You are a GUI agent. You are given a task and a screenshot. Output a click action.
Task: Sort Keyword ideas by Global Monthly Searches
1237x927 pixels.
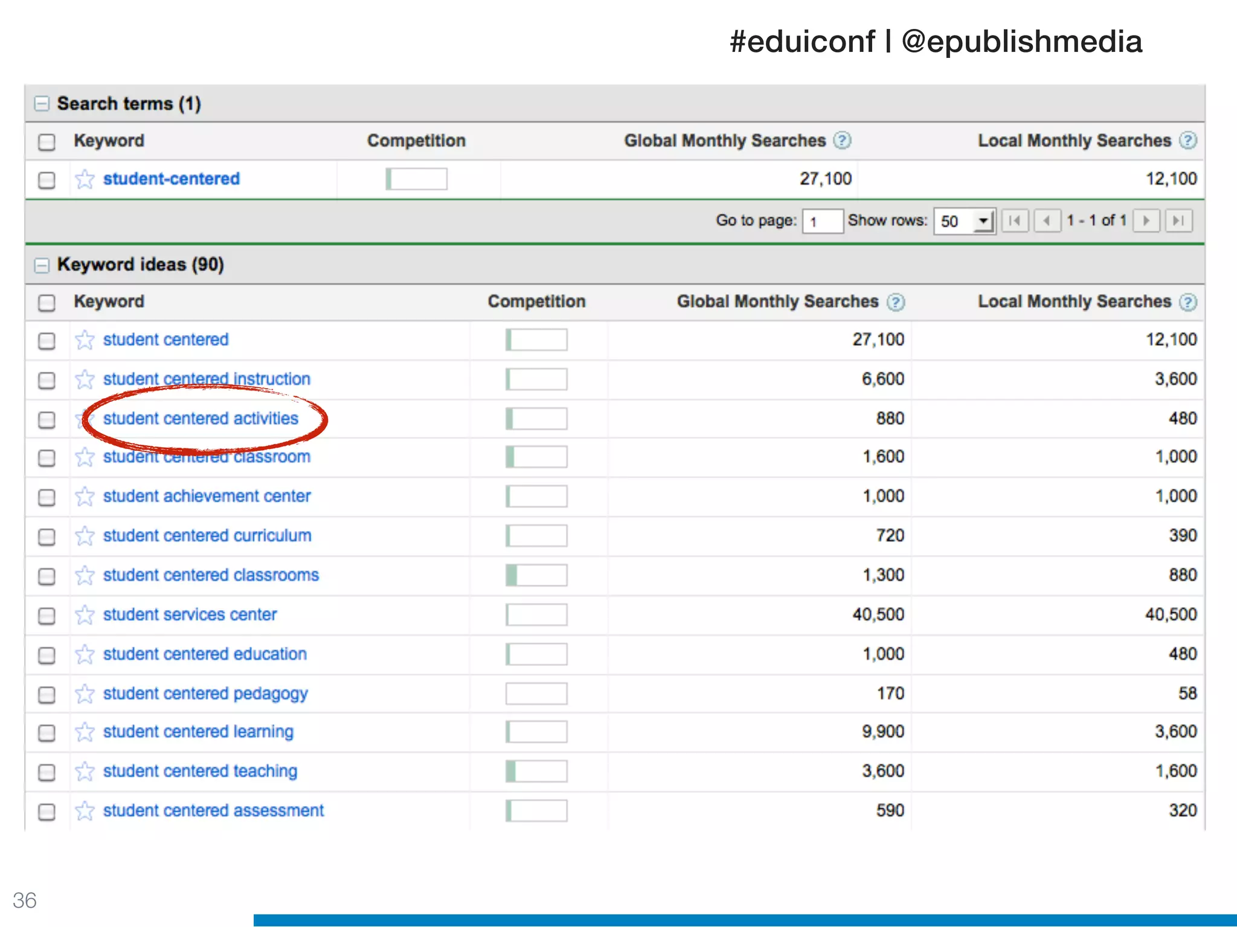tap(777, 302)
